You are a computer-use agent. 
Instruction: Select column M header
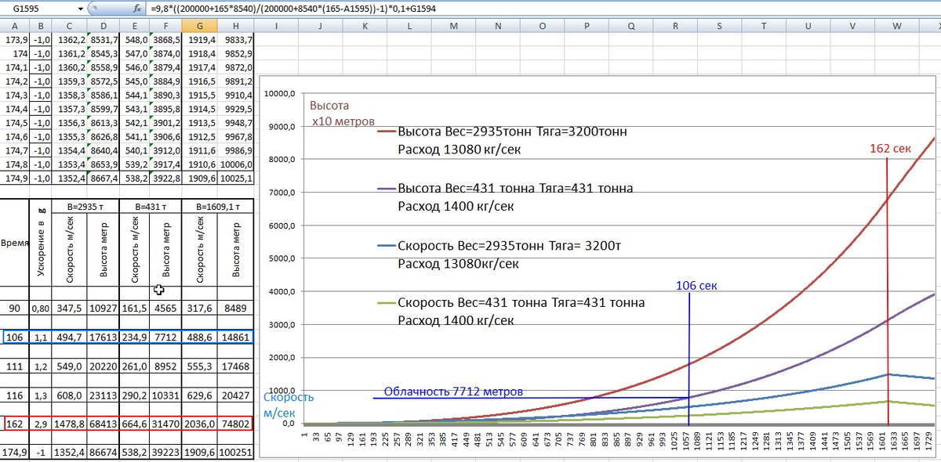(454, 26)
